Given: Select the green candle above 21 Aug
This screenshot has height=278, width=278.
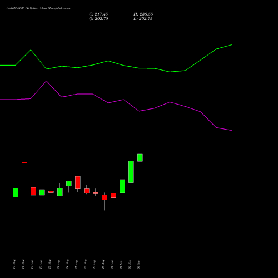Looking at the screenshot, I should (60, 192).
